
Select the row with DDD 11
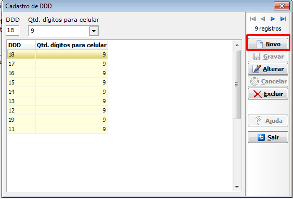tap(57, 129)
